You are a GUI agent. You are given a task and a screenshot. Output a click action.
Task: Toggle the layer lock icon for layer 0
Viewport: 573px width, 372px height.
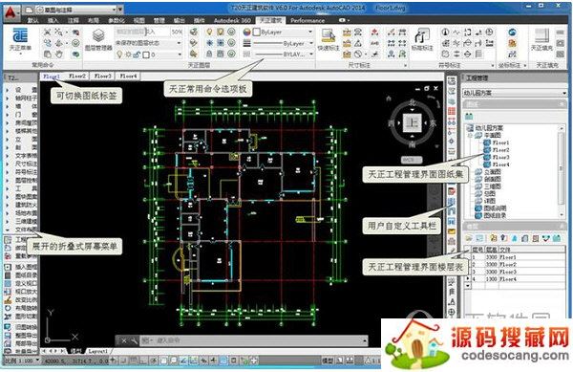[x=137, y=55]
